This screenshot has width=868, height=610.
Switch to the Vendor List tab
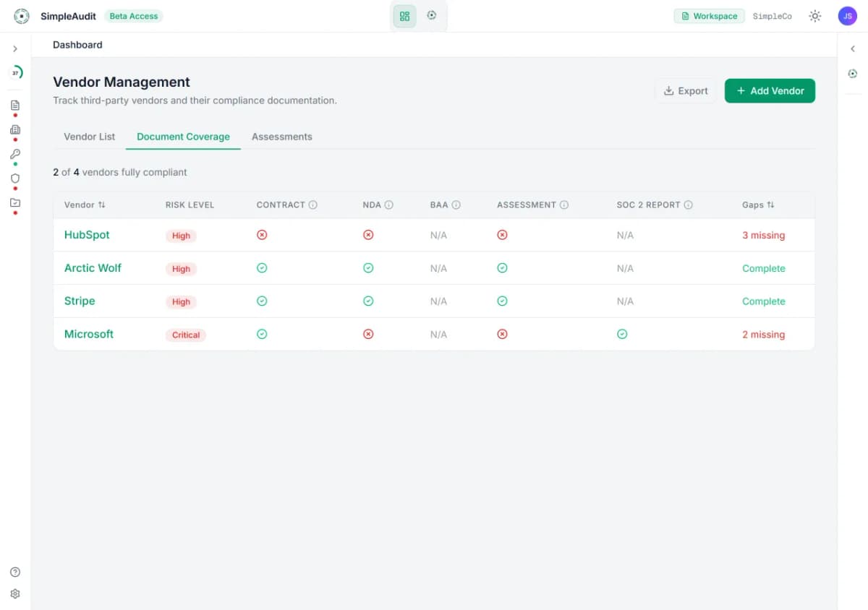pos(89,137)
